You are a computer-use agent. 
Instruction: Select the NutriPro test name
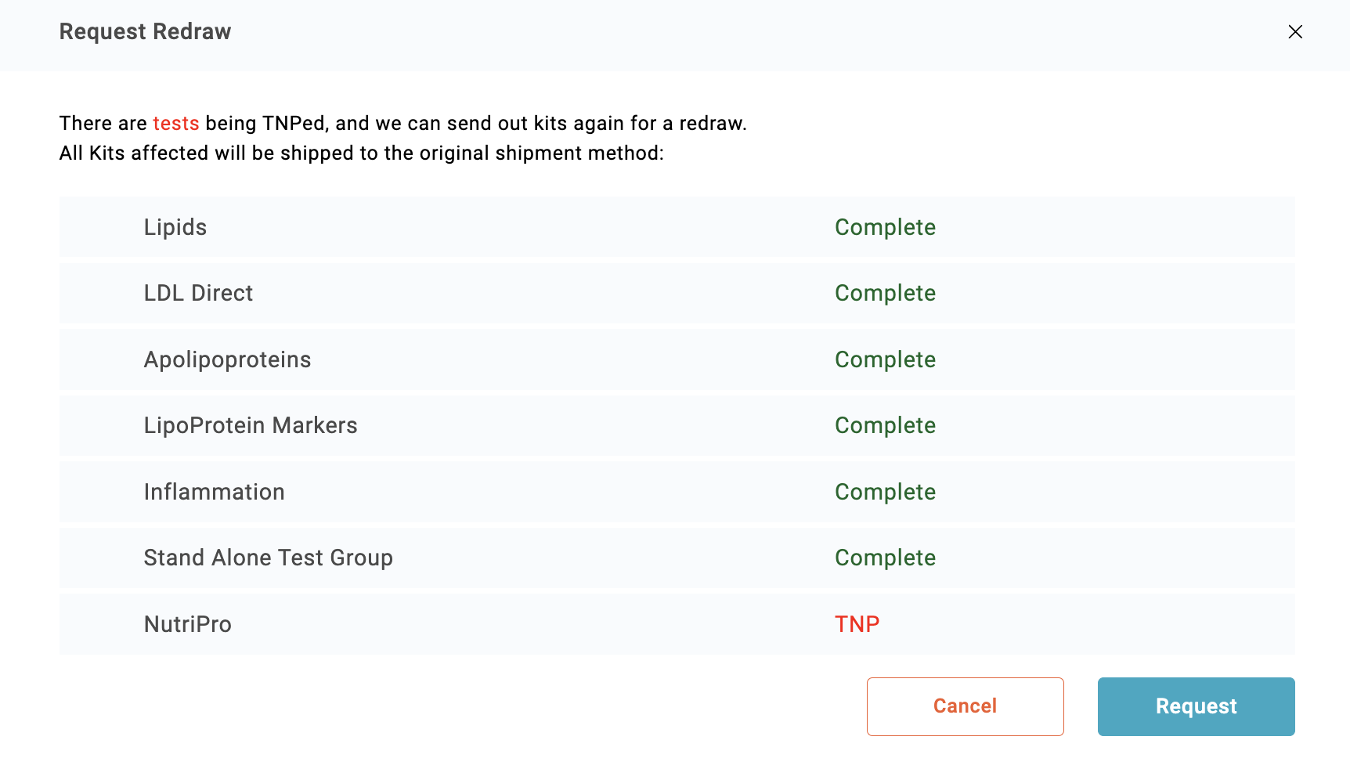click(188, 624)
